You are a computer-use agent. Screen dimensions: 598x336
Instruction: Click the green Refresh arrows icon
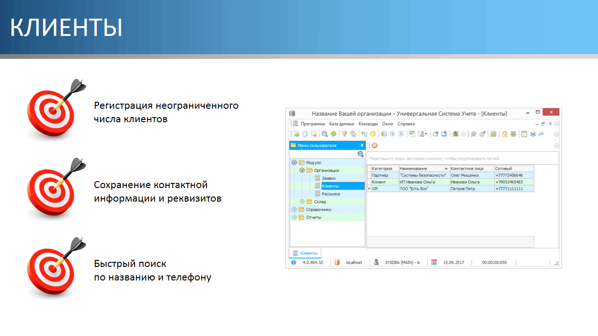334,134
